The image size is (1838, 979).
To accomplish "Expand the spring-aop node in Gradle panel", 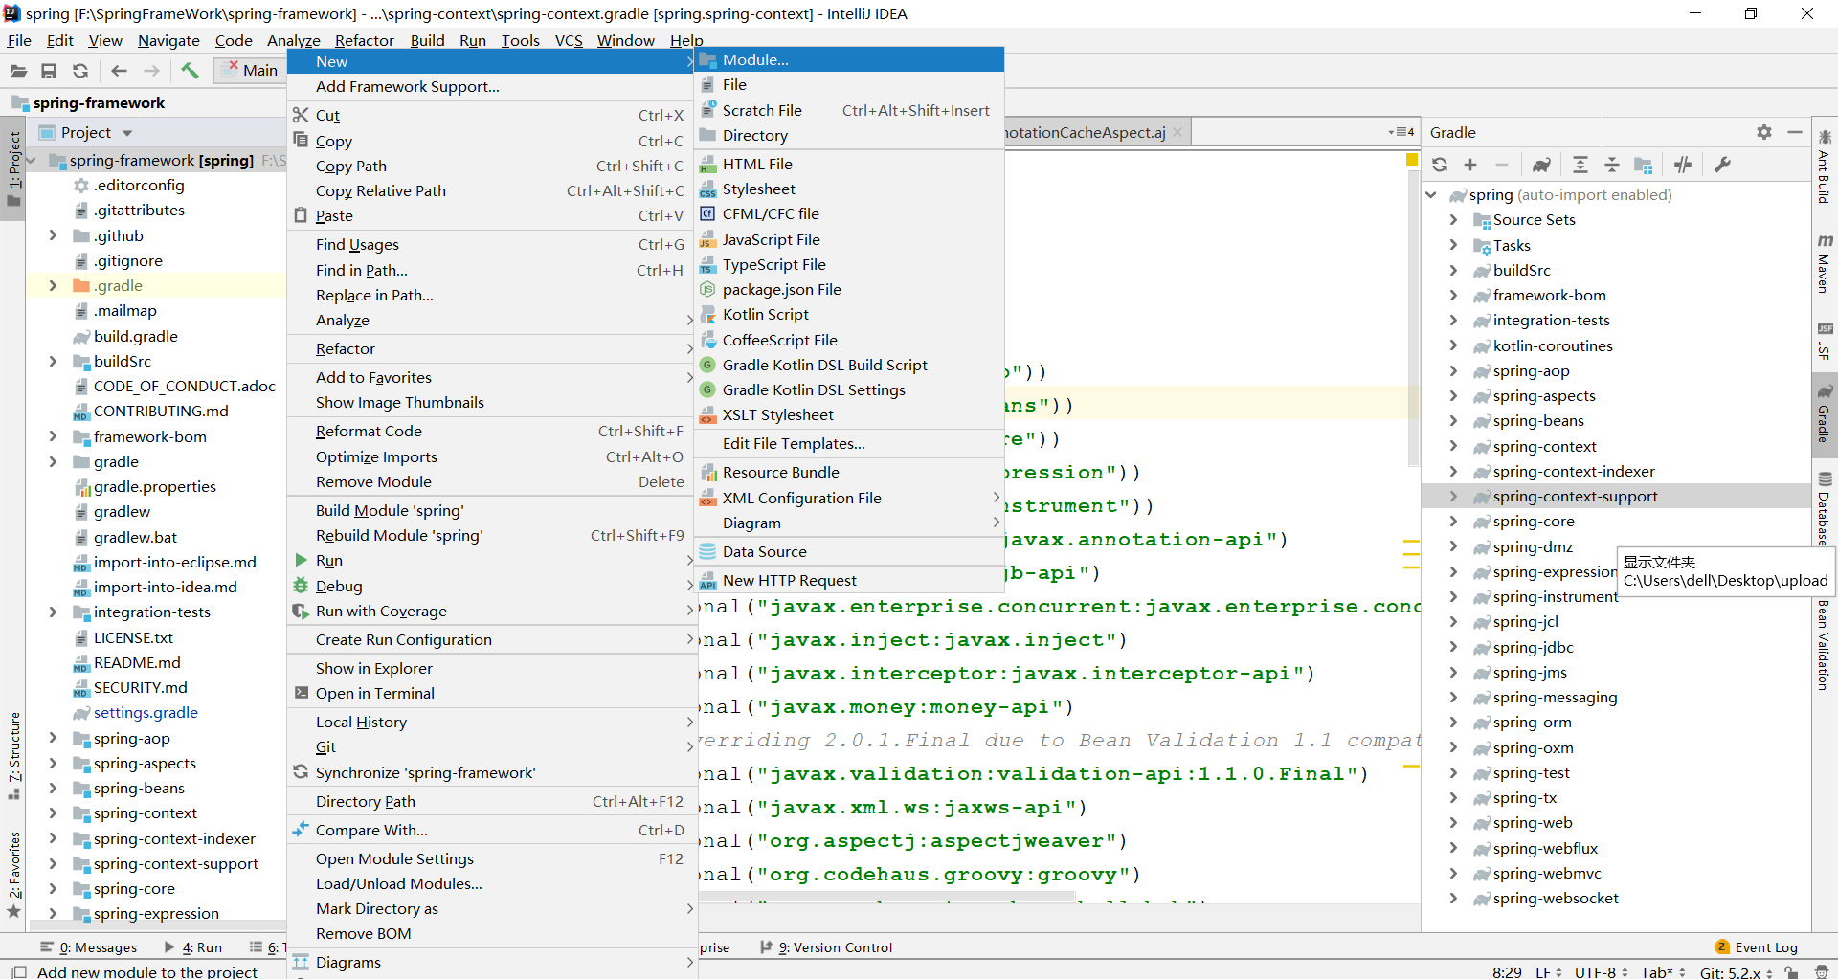I will [1453, 371].
